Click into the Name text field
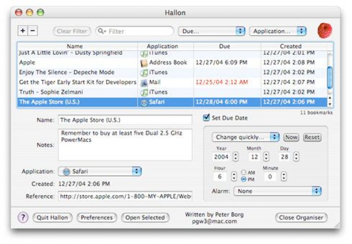352x244 pixels. click(x=125, y=120)
